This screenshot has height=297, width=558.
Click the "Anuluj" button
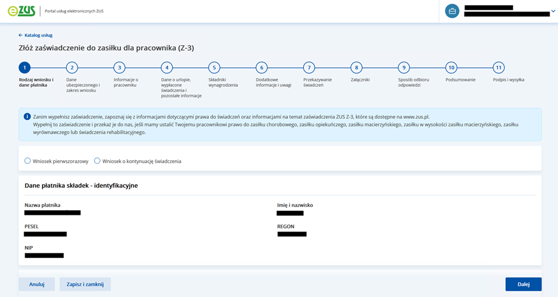coord(37,284)
